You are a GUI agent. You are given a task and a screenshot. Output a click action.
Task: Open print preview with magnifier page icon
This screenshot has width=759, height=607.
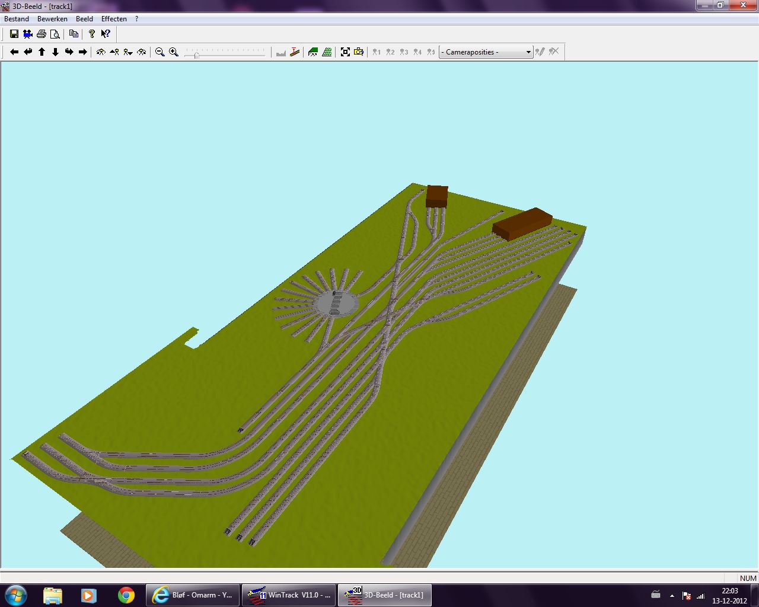pos(55,34)
